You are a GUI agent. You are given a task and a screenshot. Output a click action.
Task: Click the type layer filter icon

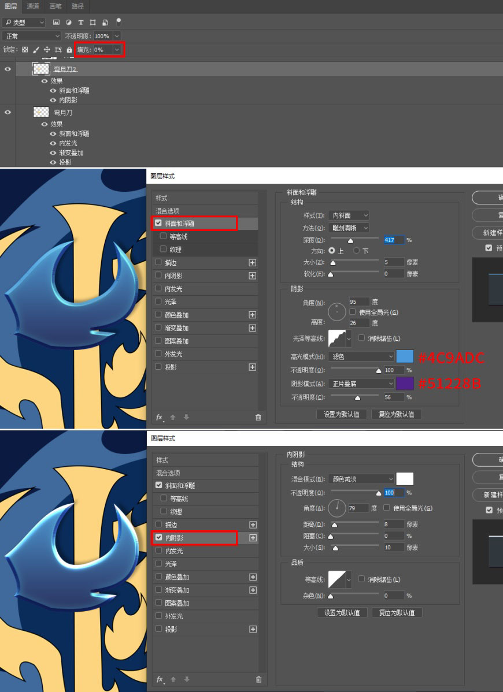tap(81, 23)
